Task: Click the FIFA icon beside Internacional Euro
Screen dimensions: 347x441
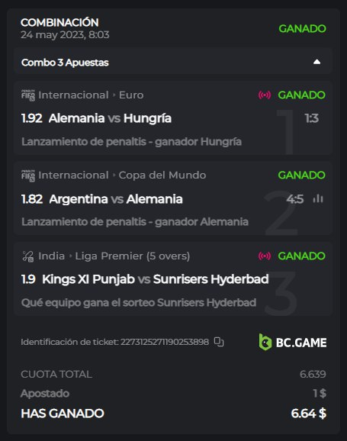Action: coord(28,95)
